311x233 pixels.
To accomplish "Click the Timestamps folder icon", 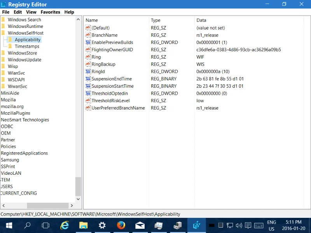I will (x=10, y=46).
